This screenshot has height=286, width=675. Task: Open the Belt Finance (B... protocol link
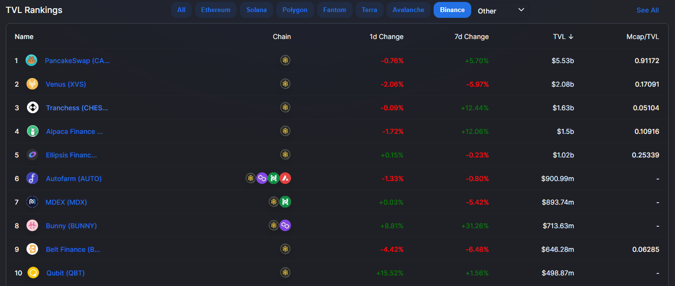(73, 249)
